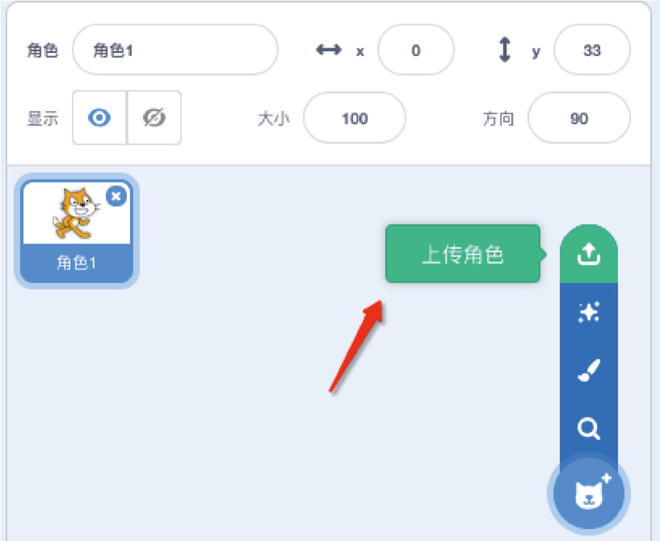Choose the magnifier search sprite icon
660x541 pixels.
click(588, 428)
